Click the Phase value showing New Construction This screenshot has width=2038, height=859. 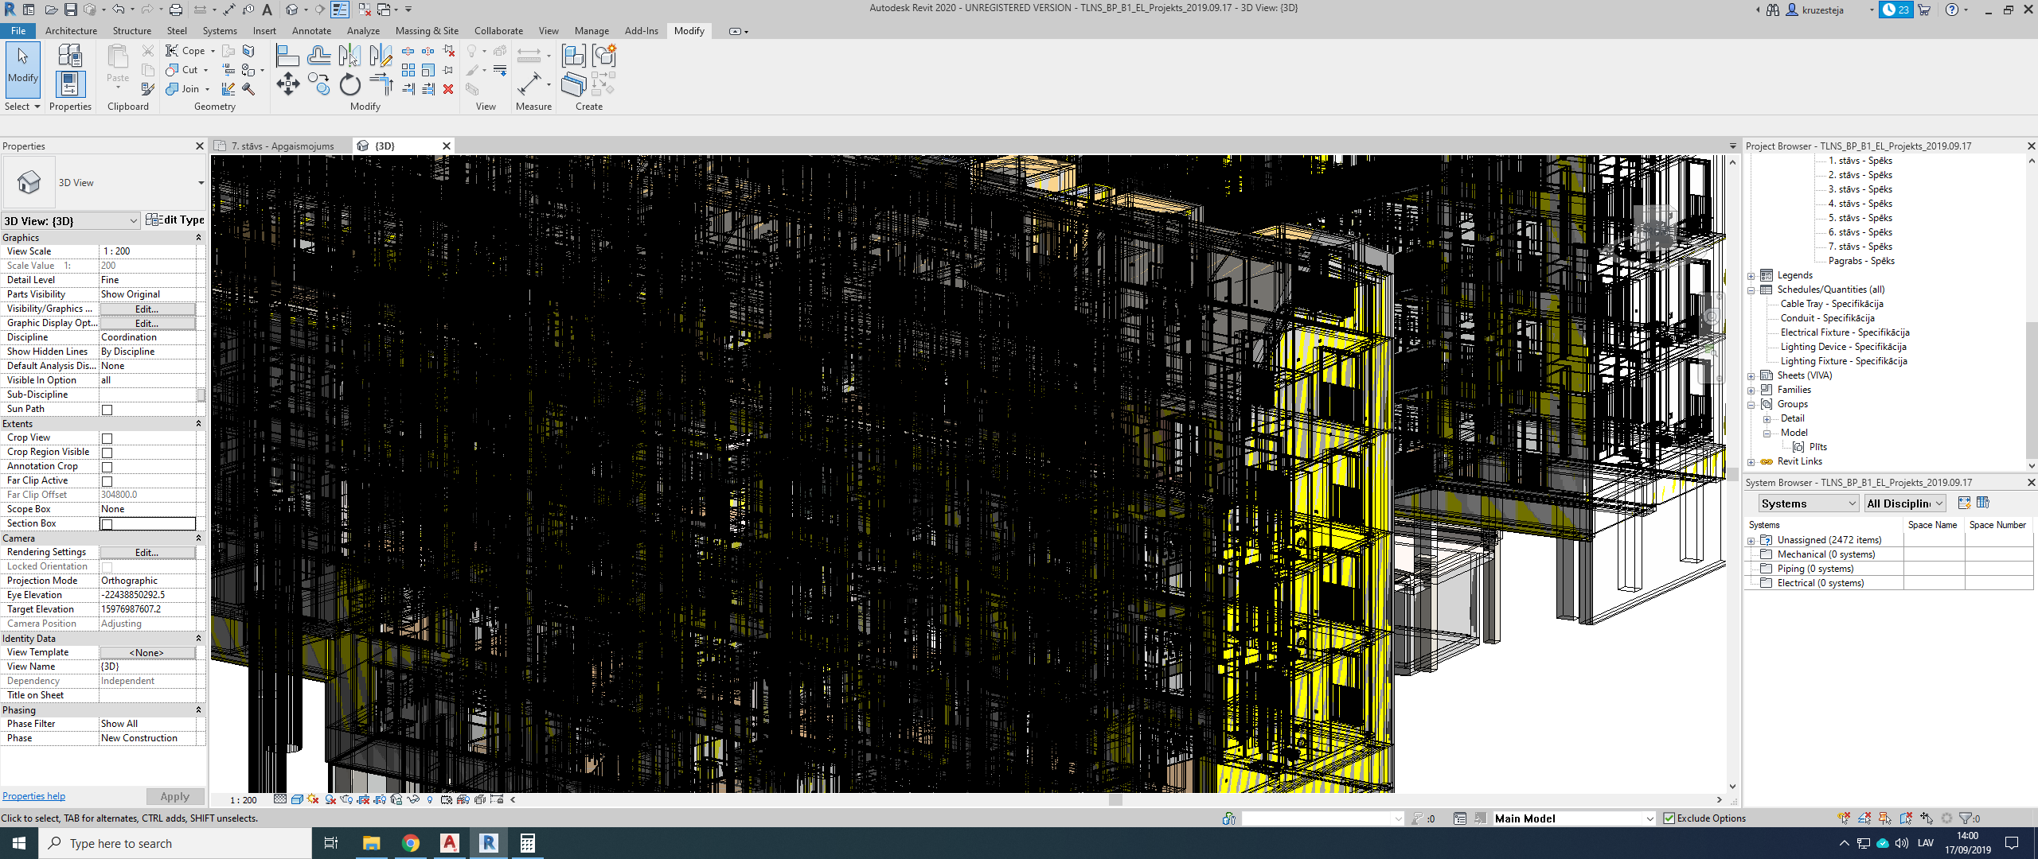pyautogui.click(x=141, y=737)
